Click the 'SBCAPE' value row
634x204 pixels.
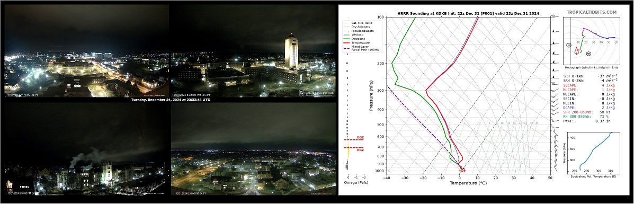coord(589,85)
